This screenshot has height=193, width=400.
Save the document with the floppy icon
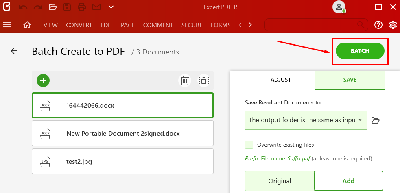point(67,7)
